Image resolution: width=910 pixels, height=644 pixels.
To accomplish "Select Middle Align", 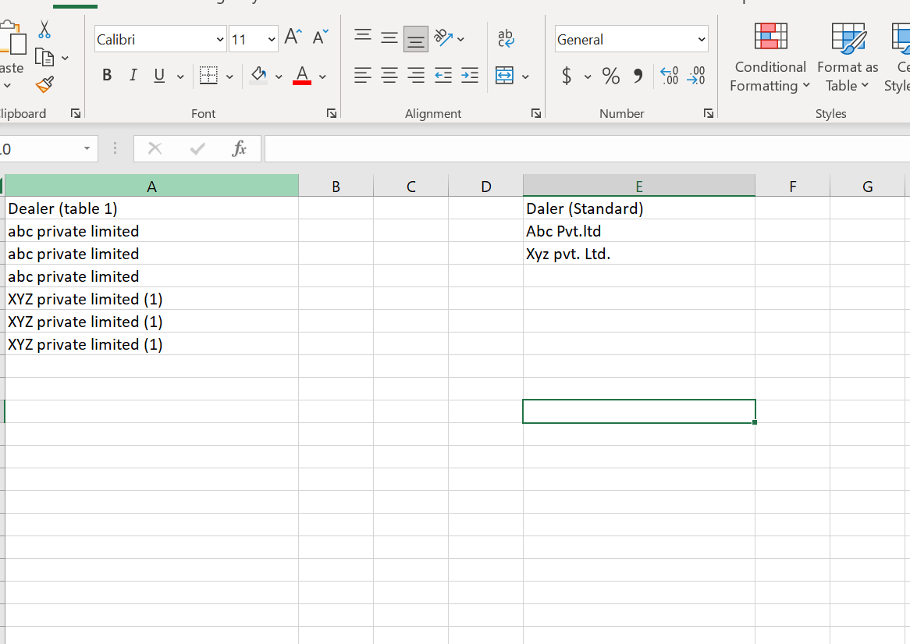I will tap(389, 38).
